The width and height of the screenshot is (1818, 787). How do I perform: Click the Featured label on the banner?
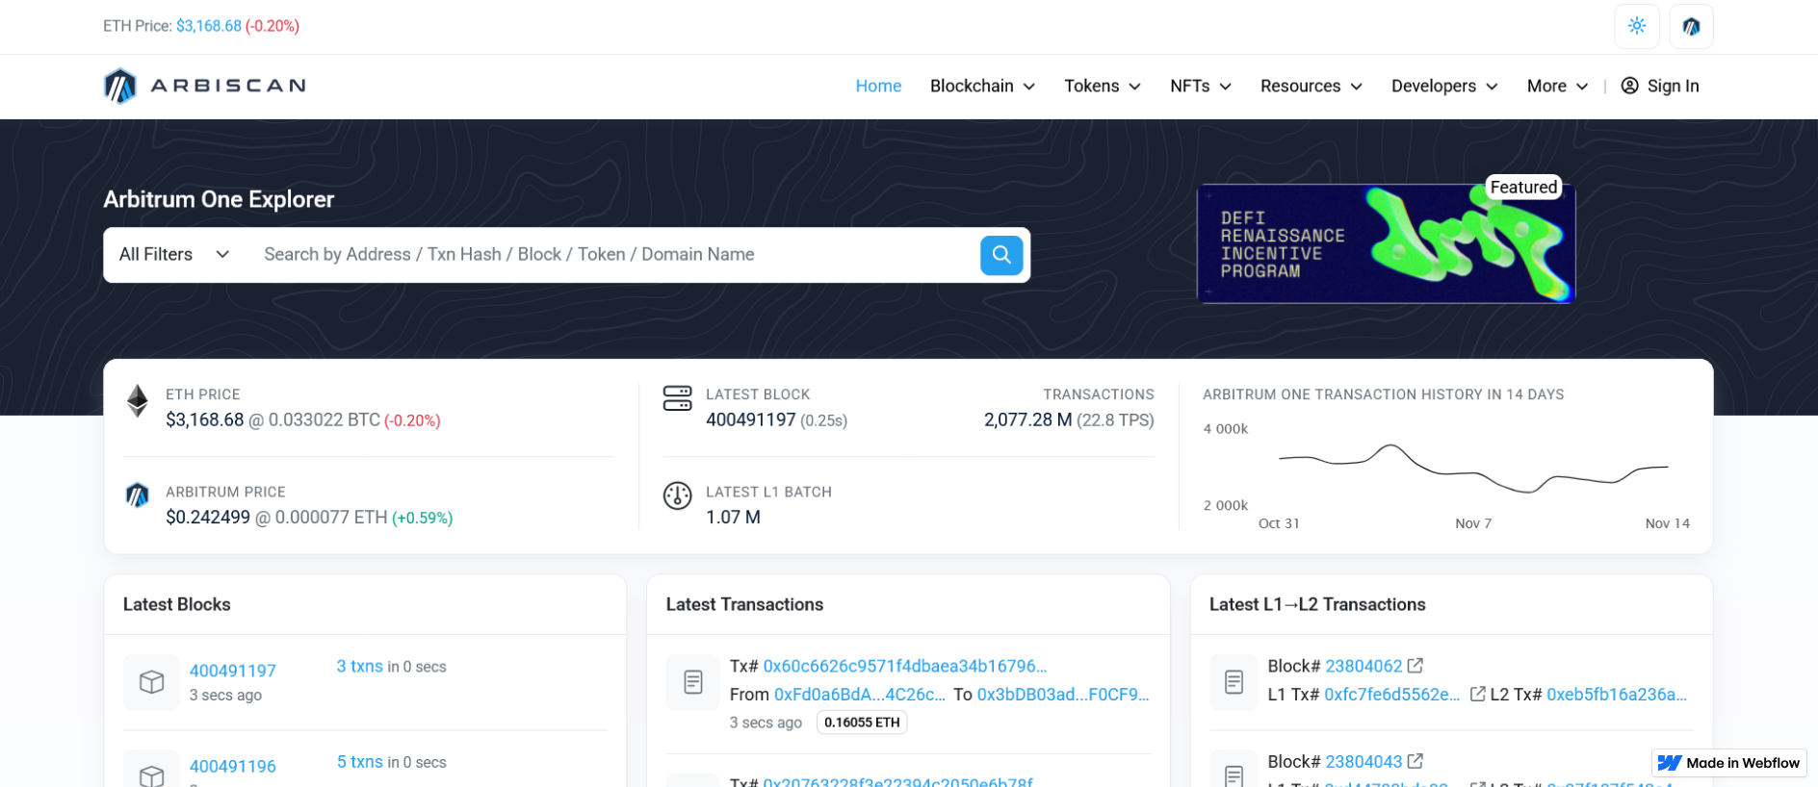pos(1523,188)
